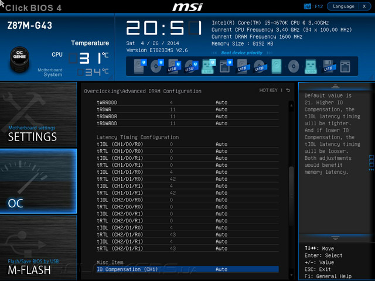Select the highlighted UEFI USB key boot icon

209,66
